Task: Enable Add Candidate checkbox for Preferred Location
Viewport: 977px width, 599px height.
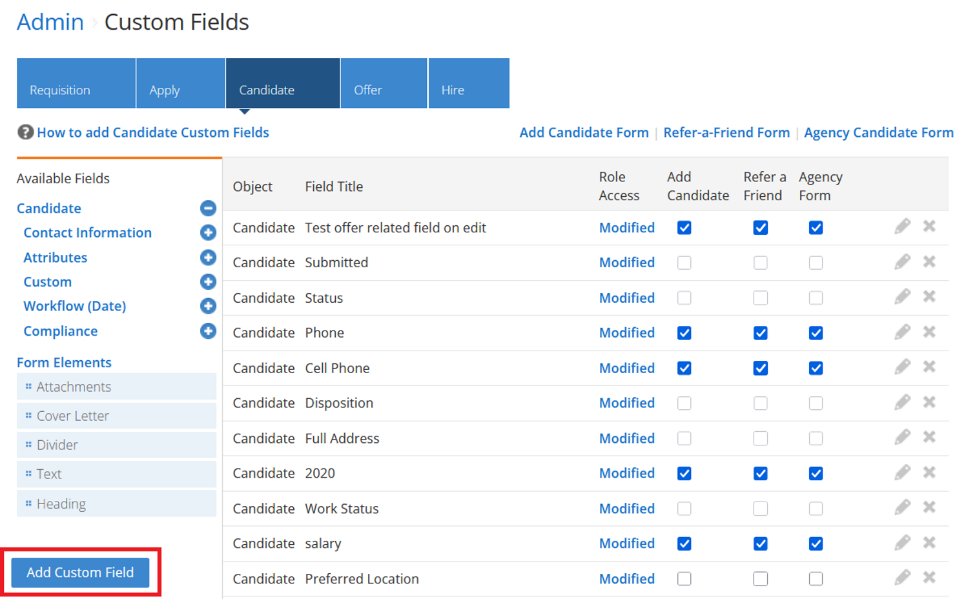Action: tap(684, 579)
